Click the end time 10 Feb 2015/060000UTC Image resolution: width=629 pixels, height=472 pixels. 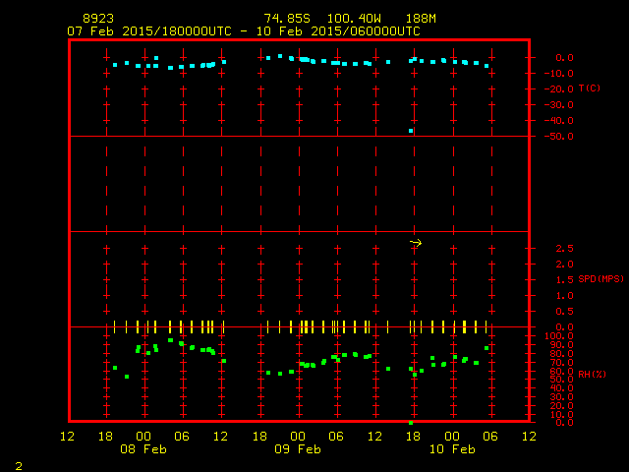point(336,31)
